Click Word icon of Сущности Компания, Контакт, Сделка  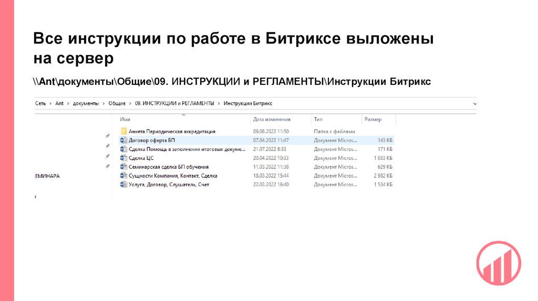pos(123,176)
